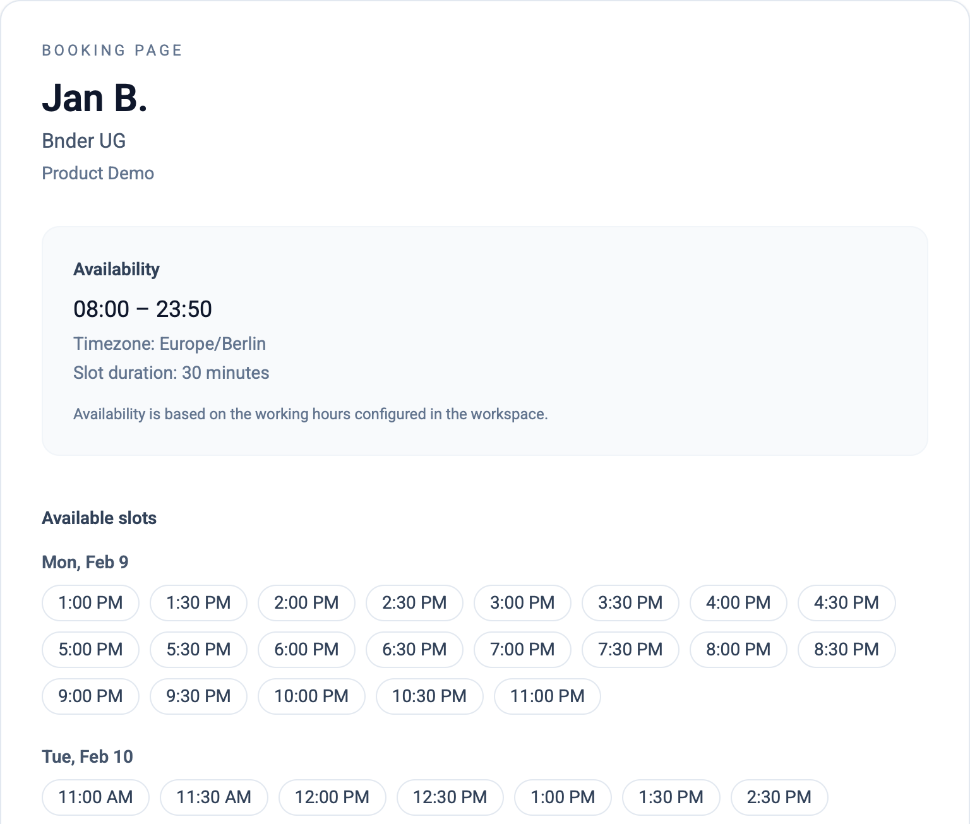Book the 5:30 PM slot

coord(198,649)
